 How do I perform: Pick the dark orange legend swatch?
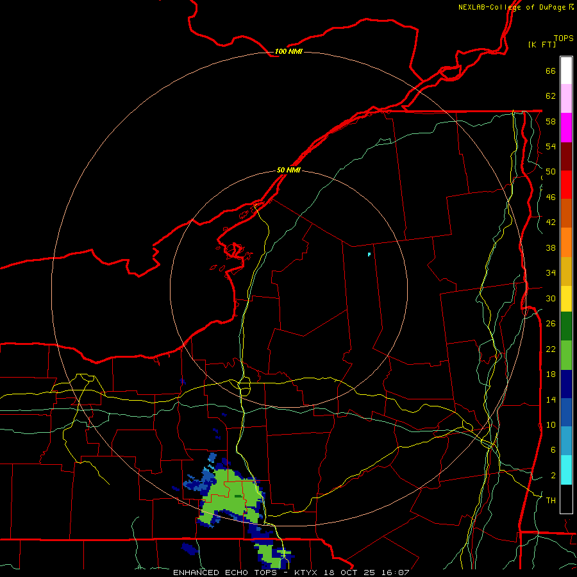[x=566, y=213]
